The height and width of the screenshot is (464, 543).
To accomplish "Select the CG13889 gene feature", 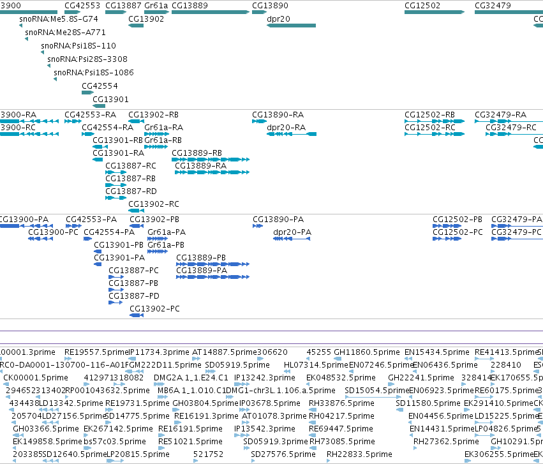I will (x=211, y=12).
